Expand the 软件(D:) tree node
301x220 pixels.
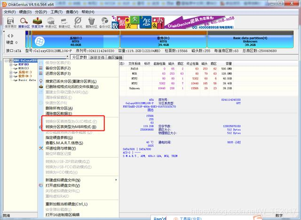(11, 76)
